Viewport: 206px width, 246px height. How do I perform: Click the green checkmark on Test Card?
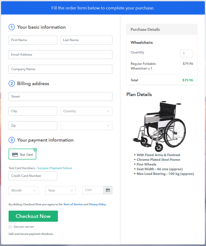pos(35,150)
